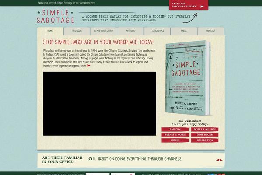Open the Take Our Sabotage Survey button
The width and height of the screenshot is (262, 175).
click(x=189, y=5)
